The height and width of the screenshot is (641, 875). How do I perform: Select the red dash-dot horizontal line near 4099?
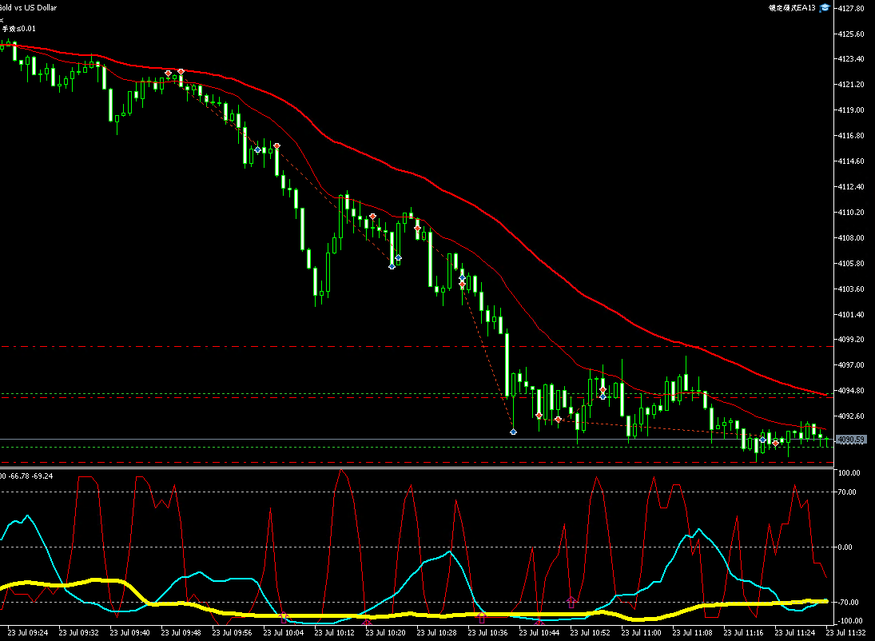pos(416,347)
